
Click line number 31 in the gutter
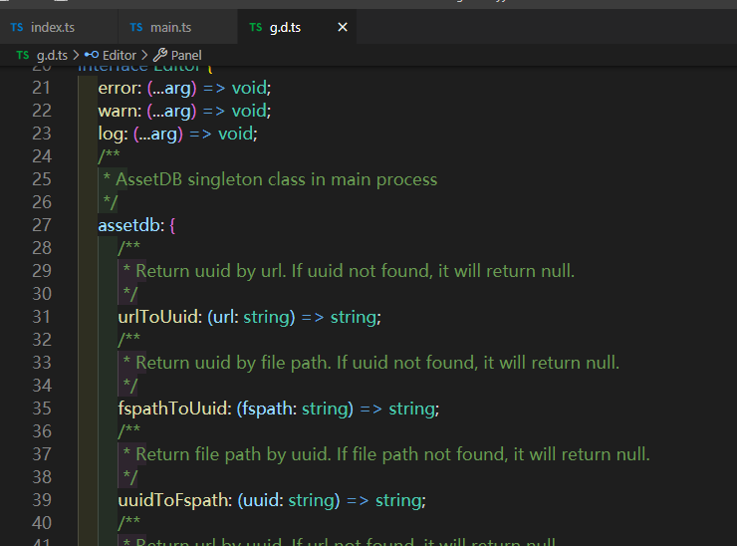(42, 317)
